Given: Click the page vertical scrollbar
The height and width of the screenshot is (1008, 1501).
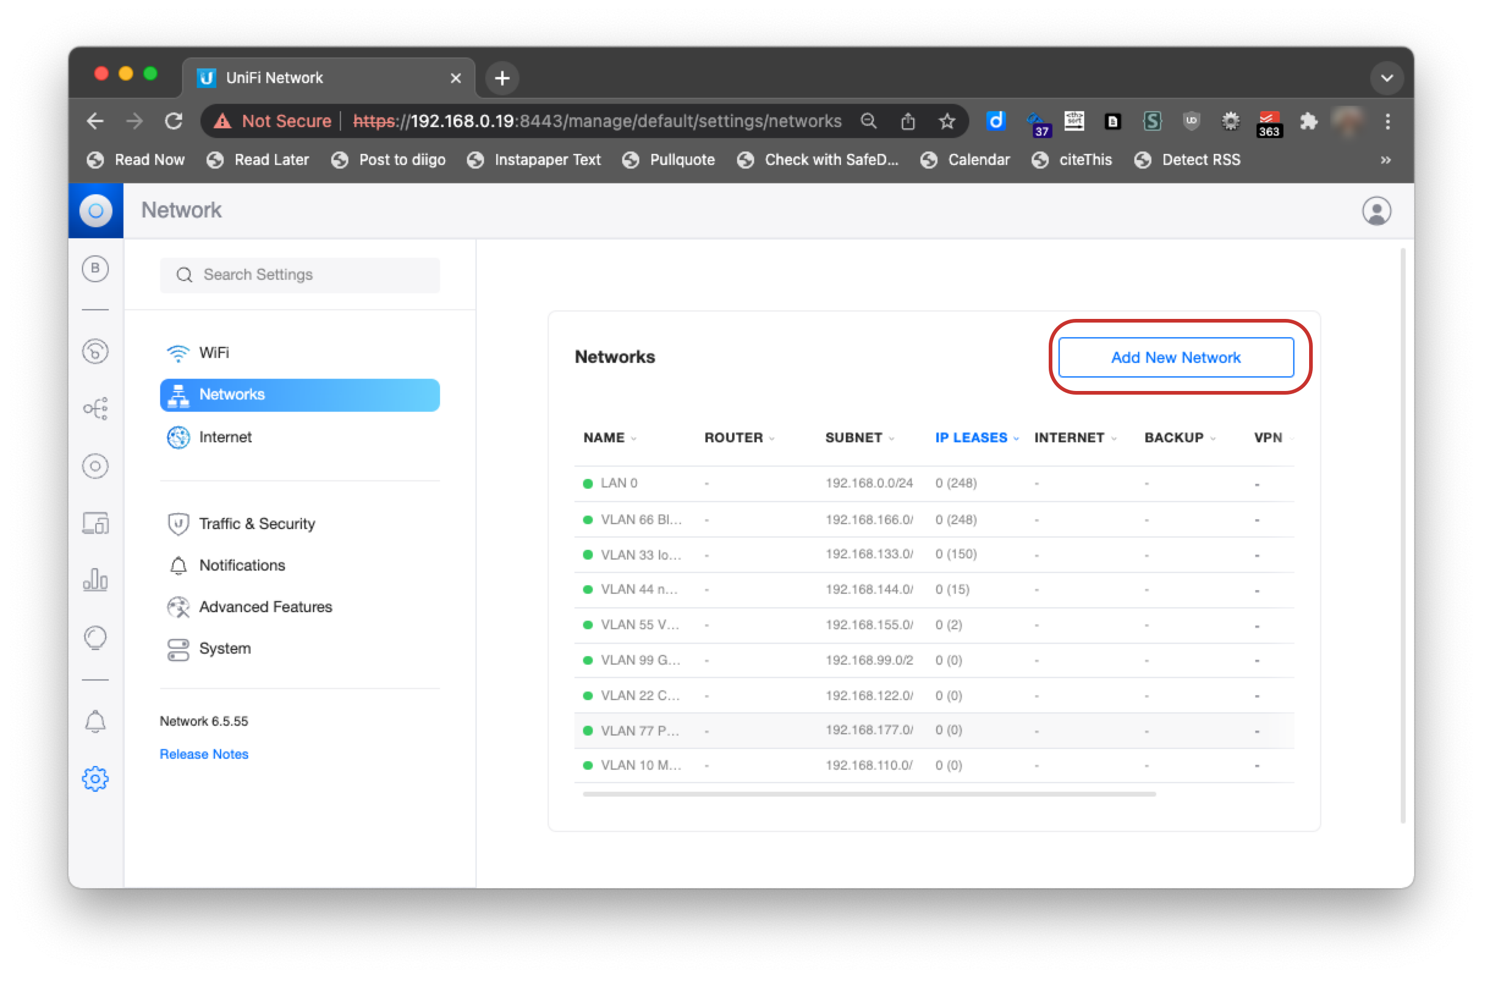Looking at the screenshot, I should click(x=1403, y=536).
